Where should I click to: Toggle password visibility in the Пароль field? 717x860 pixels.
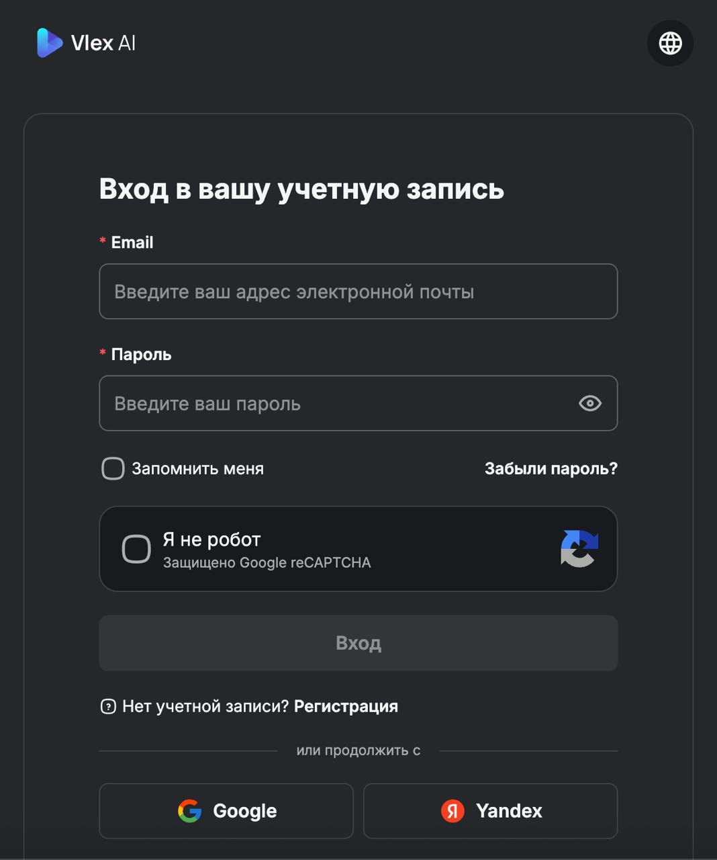(x=589, y=403)
